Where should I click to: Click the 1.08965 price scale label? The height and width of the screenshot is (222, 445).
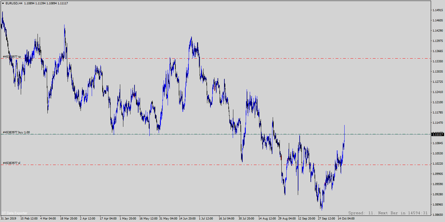click(438, 205)
